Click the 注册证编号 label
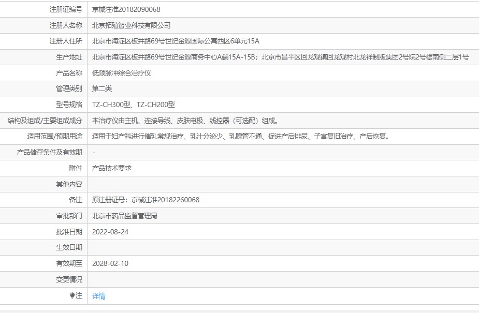Image resolution: width=479 pixels, height=313 pixels. click(66, 9)
